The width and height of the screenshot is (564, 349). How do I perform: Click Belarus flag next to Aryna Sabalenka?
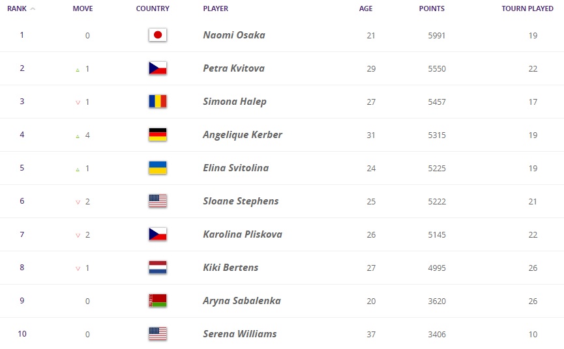pyautogui.click(x=158, y=301)
